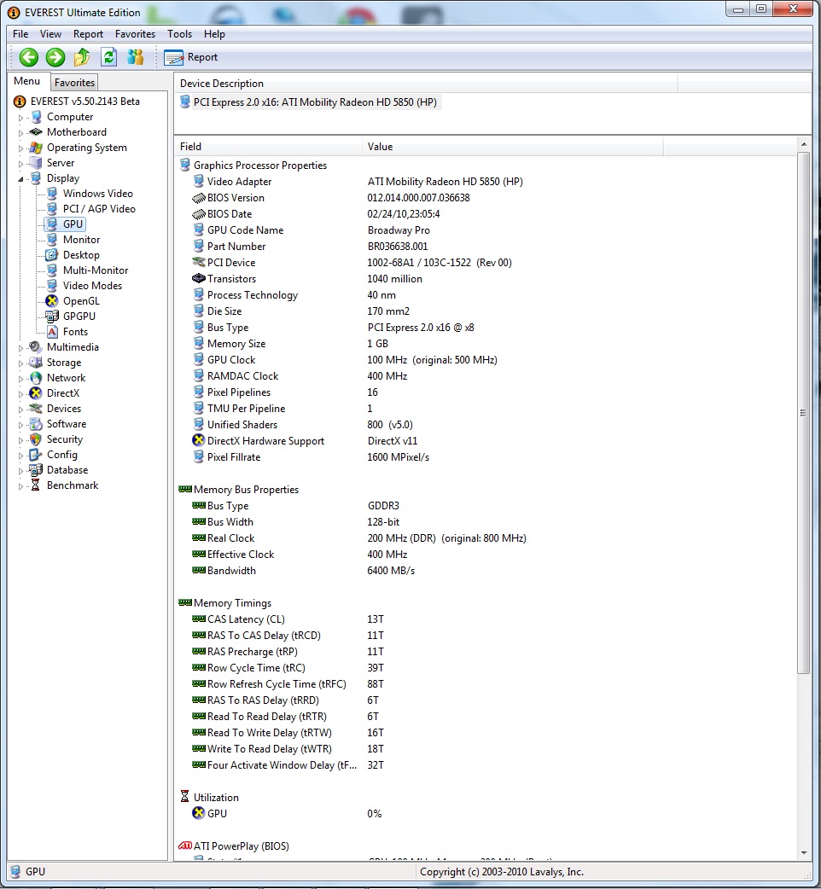Image resolution: width=821 pixels, height=889 pixels.
Task: Select Video Modes in the tree
Action: 92,286
